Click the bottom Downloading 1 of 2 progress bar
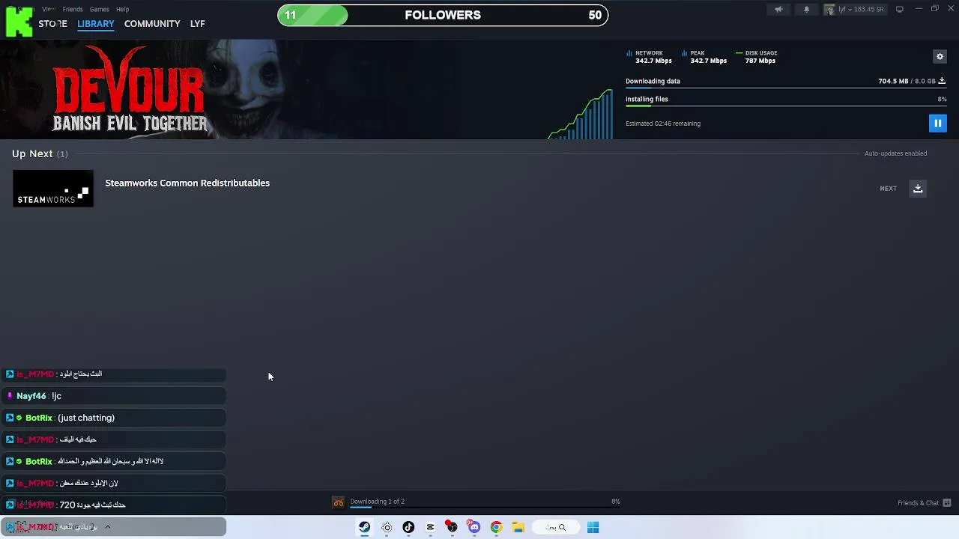This screenshot has height=539, width=959. click(x=485, y=508)
